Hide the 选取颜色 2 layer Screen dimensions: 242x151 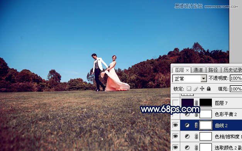tap(176, 147)
